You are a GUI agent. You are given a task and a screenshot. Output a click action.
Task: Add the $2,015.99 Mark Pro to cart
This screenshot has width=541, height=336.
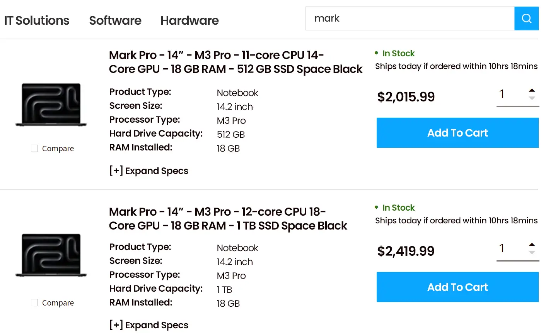click(x=457, y=133)
